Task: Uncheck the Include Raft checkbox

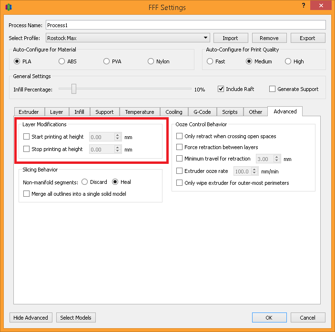Action: (221, 89)
